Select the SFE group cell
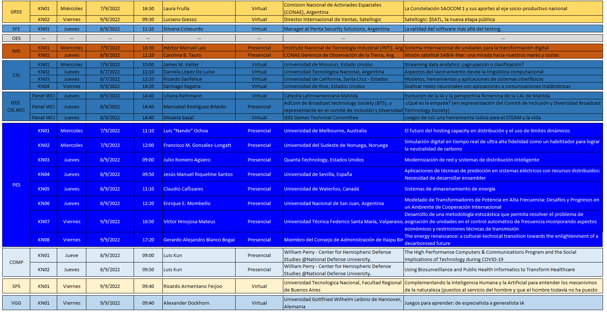 pos(16,29)
